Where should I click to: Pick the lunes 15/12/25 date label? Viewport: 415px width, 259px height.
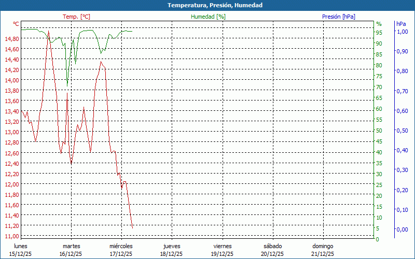[20, 250]
